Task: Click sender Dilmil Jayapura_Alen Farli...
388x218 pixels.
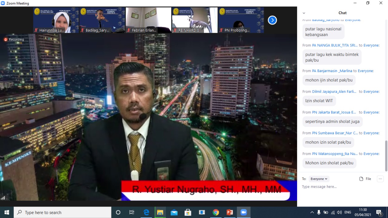Action: (x=334, y=92)
